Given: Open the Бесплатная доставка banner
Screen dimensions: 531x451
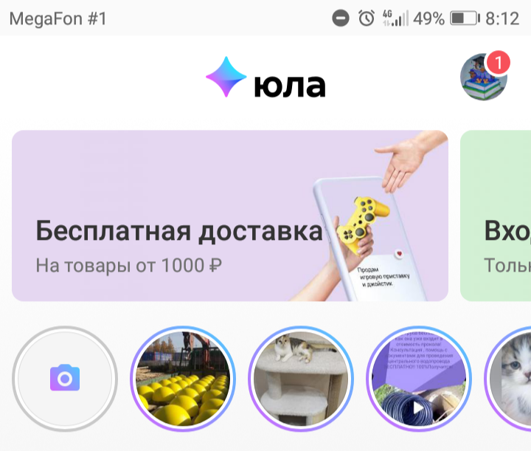Looking at the screenshot, I should (x=230, y=216).
